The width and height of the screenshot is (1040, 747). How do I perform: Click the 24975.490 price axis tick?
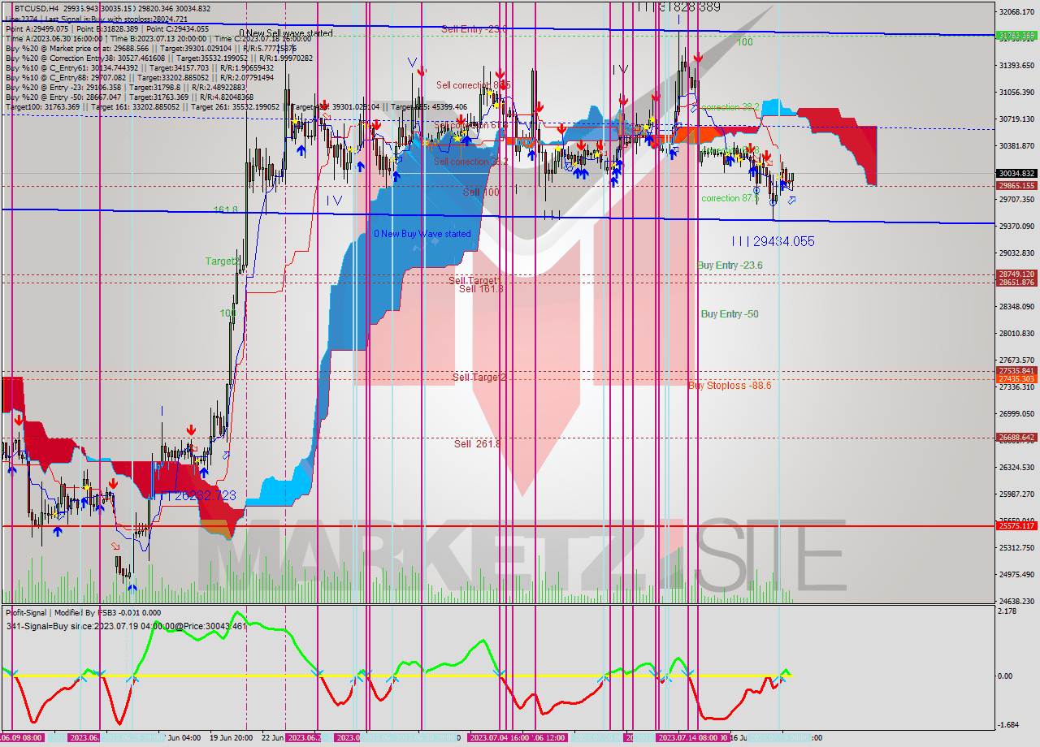tap(1016, 574)
